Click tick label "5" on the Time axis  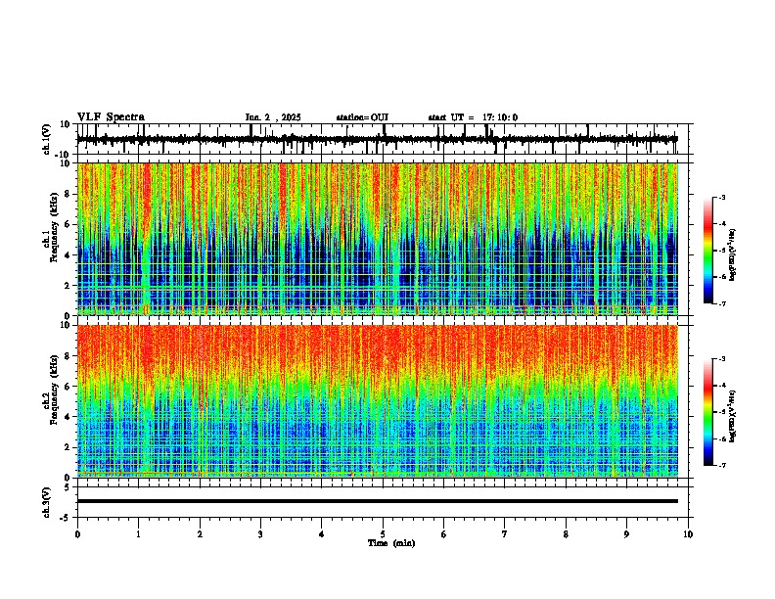(x=383, y=534)
